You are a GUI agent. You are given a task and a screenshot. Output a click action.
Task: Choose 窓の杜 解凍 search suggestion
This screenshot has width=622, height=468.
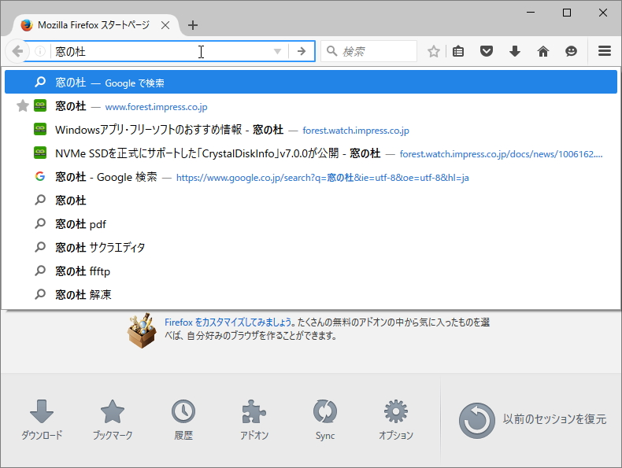tap(311, 294)
